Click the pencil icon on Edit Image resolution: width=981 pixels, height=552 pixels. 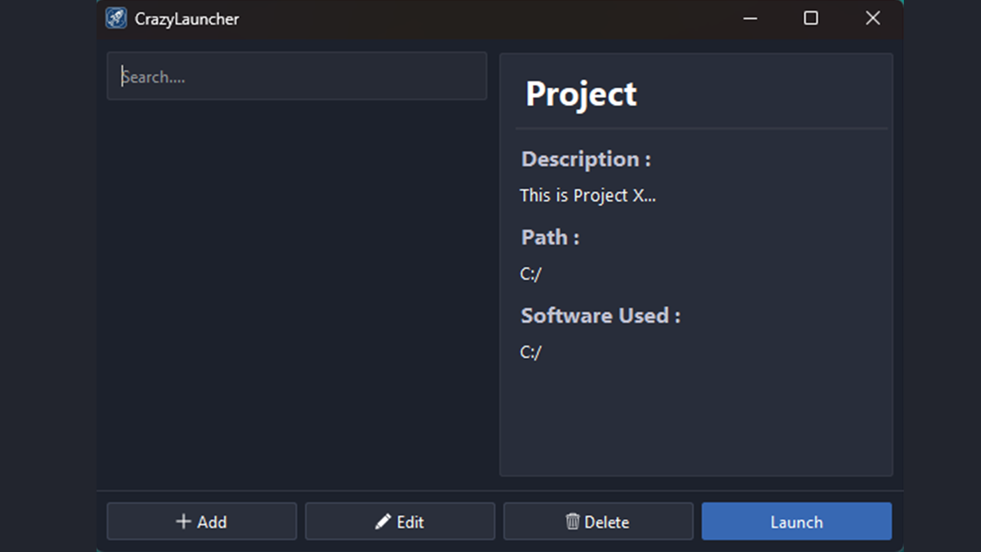pos(383,521)
